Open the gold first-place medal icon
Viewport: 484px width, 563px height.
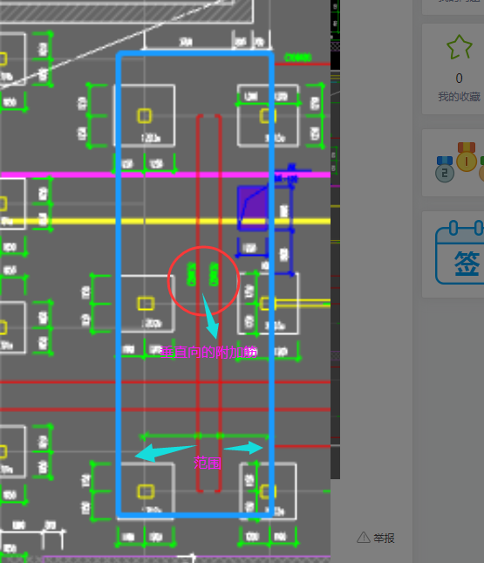(x=466, y=157)
